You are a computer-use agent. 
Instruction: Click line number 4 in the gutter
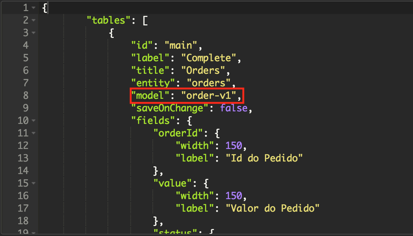[x=26, y=45]
